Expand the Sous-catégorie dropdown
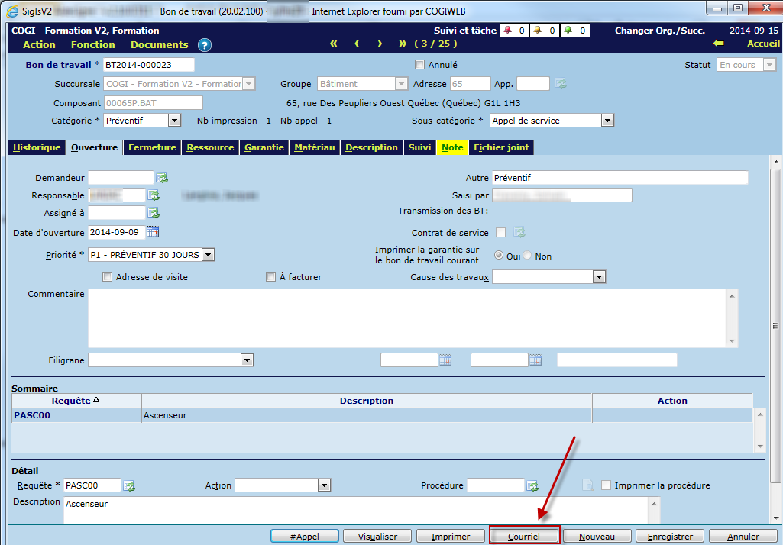 tap(607, 121)
